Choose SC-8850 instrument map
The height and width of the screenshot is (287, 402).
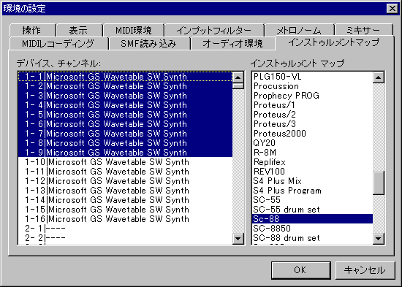[313, 229]
